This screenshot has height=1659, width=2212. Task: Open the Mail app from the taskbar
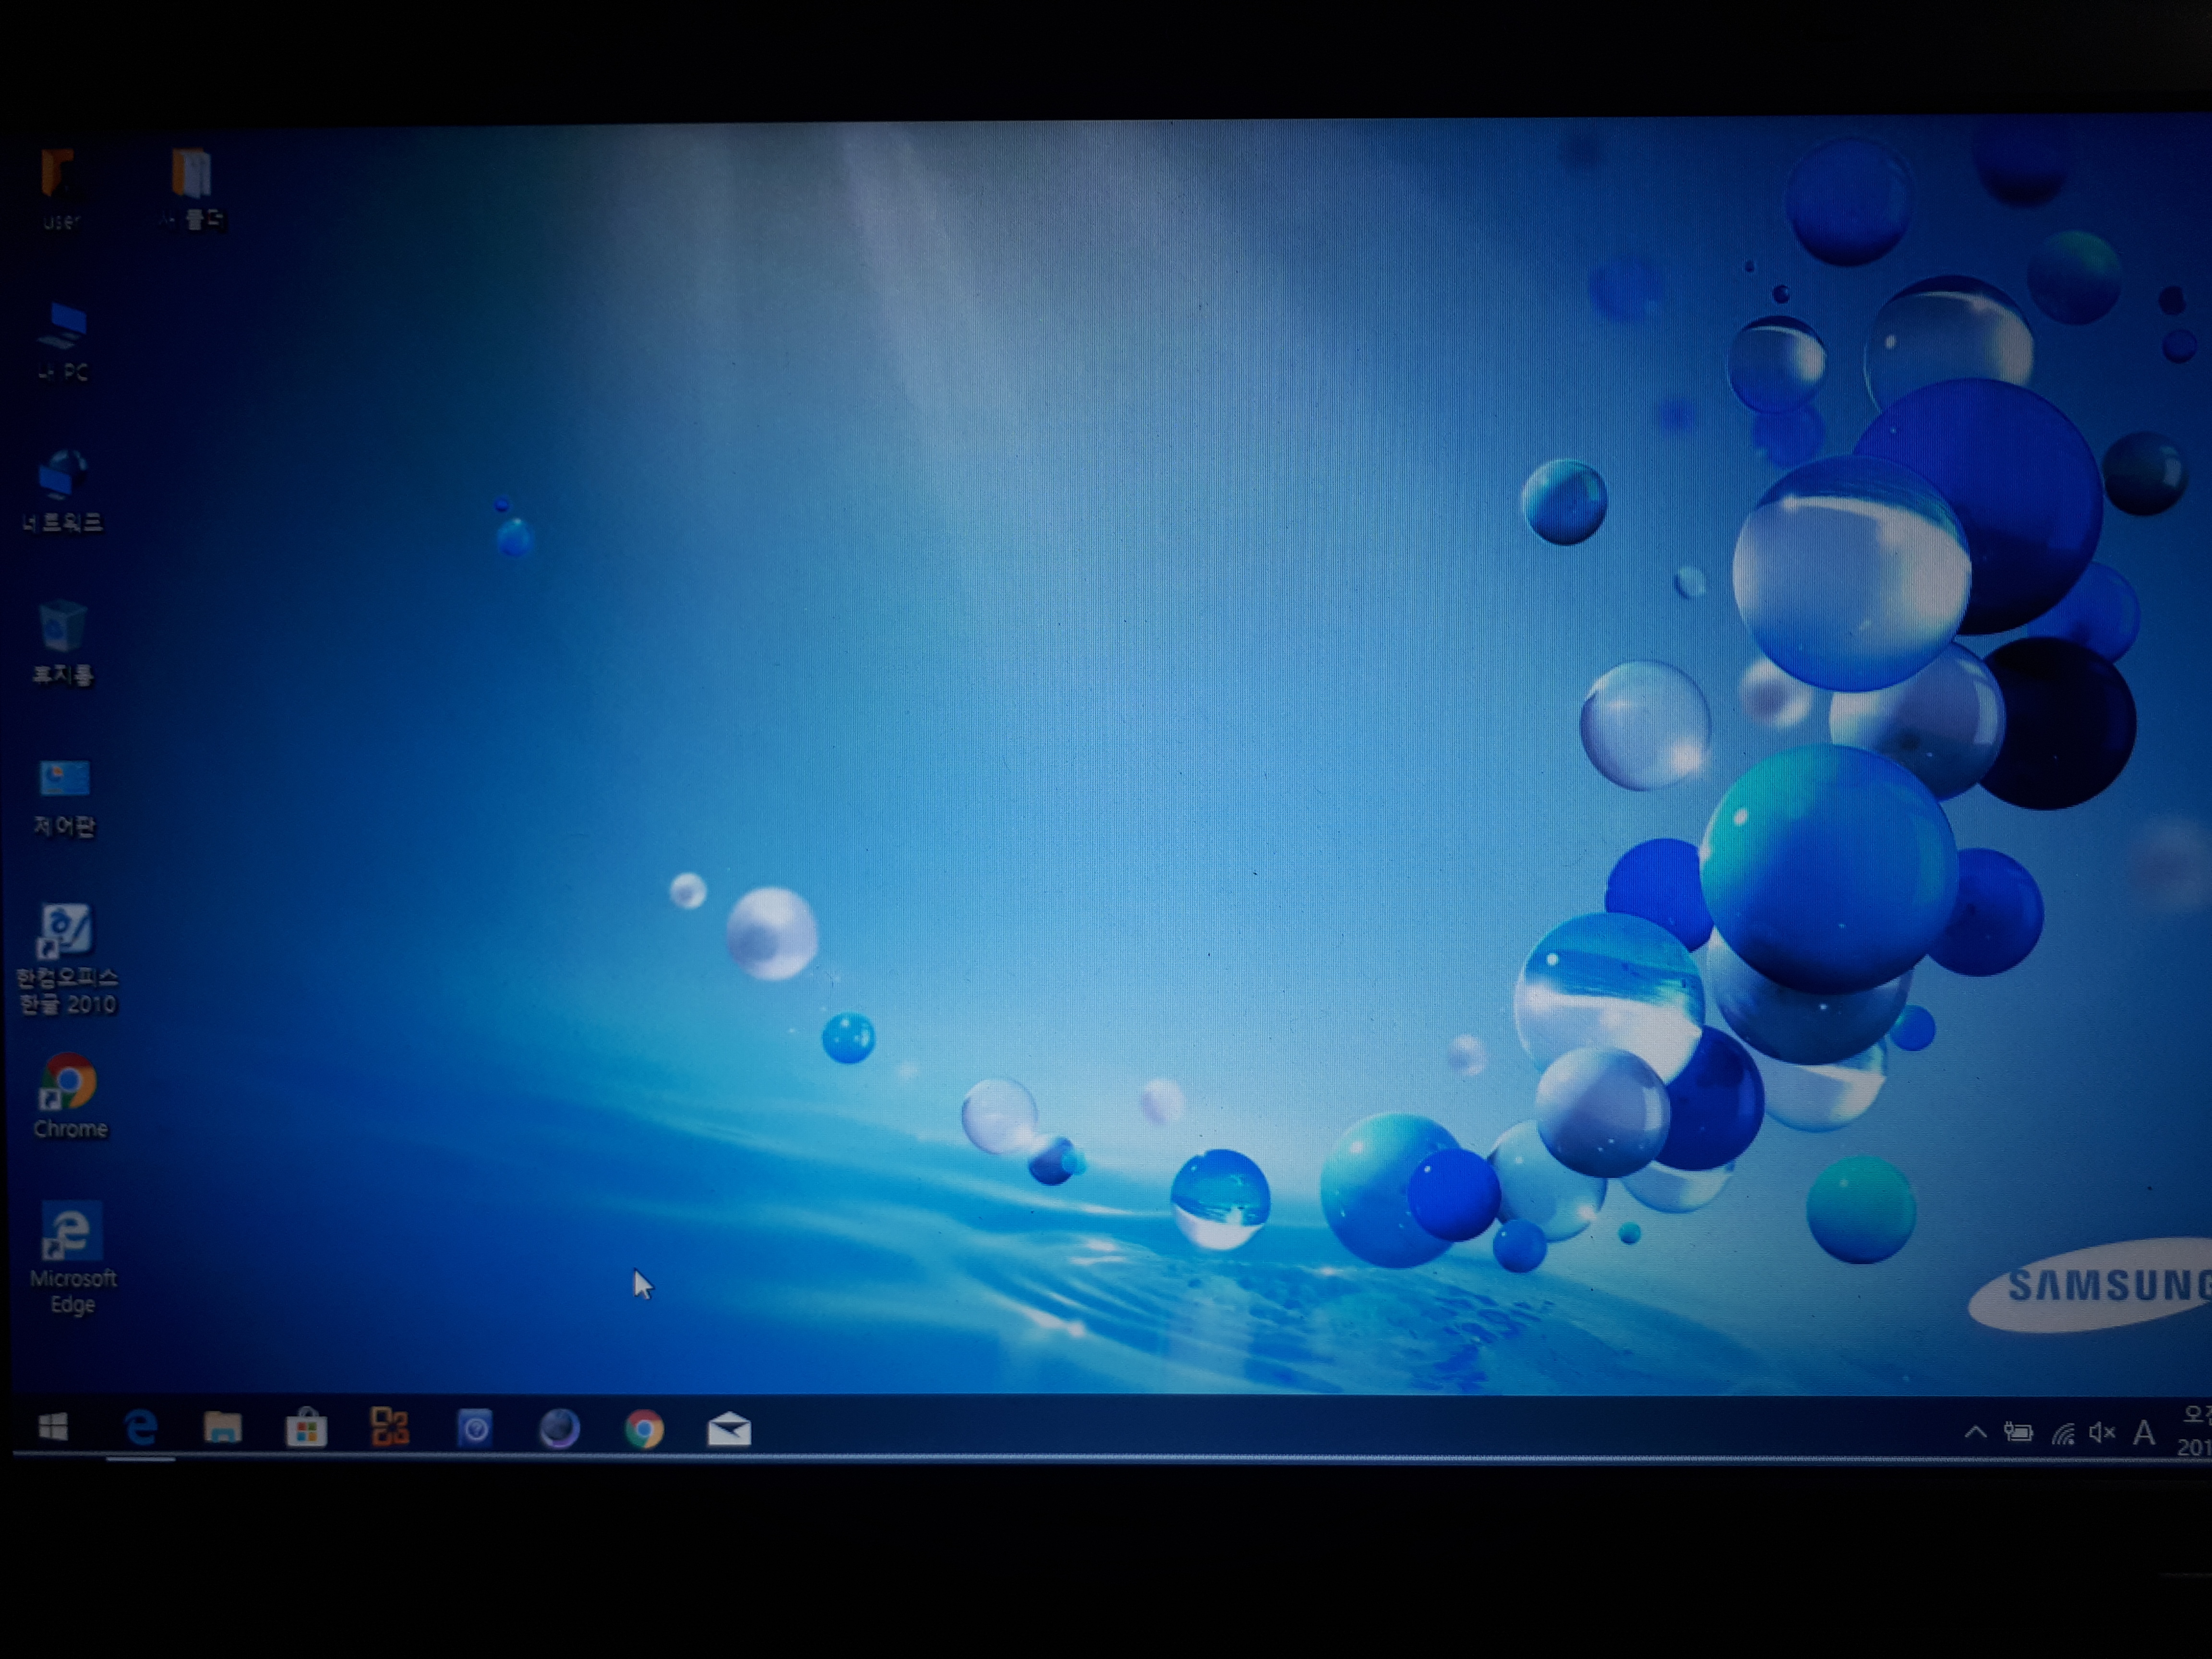coord(729,1430)
